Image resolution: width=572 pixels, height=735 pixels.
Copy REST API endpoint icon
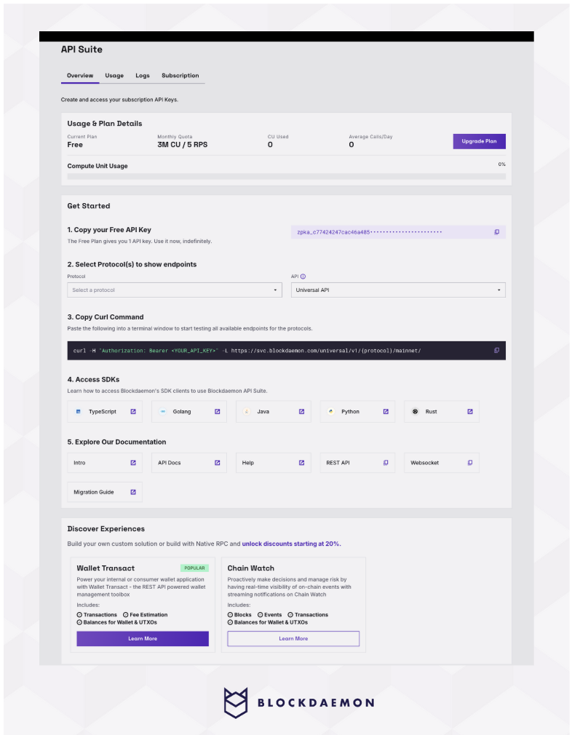[x=386, y=463]
